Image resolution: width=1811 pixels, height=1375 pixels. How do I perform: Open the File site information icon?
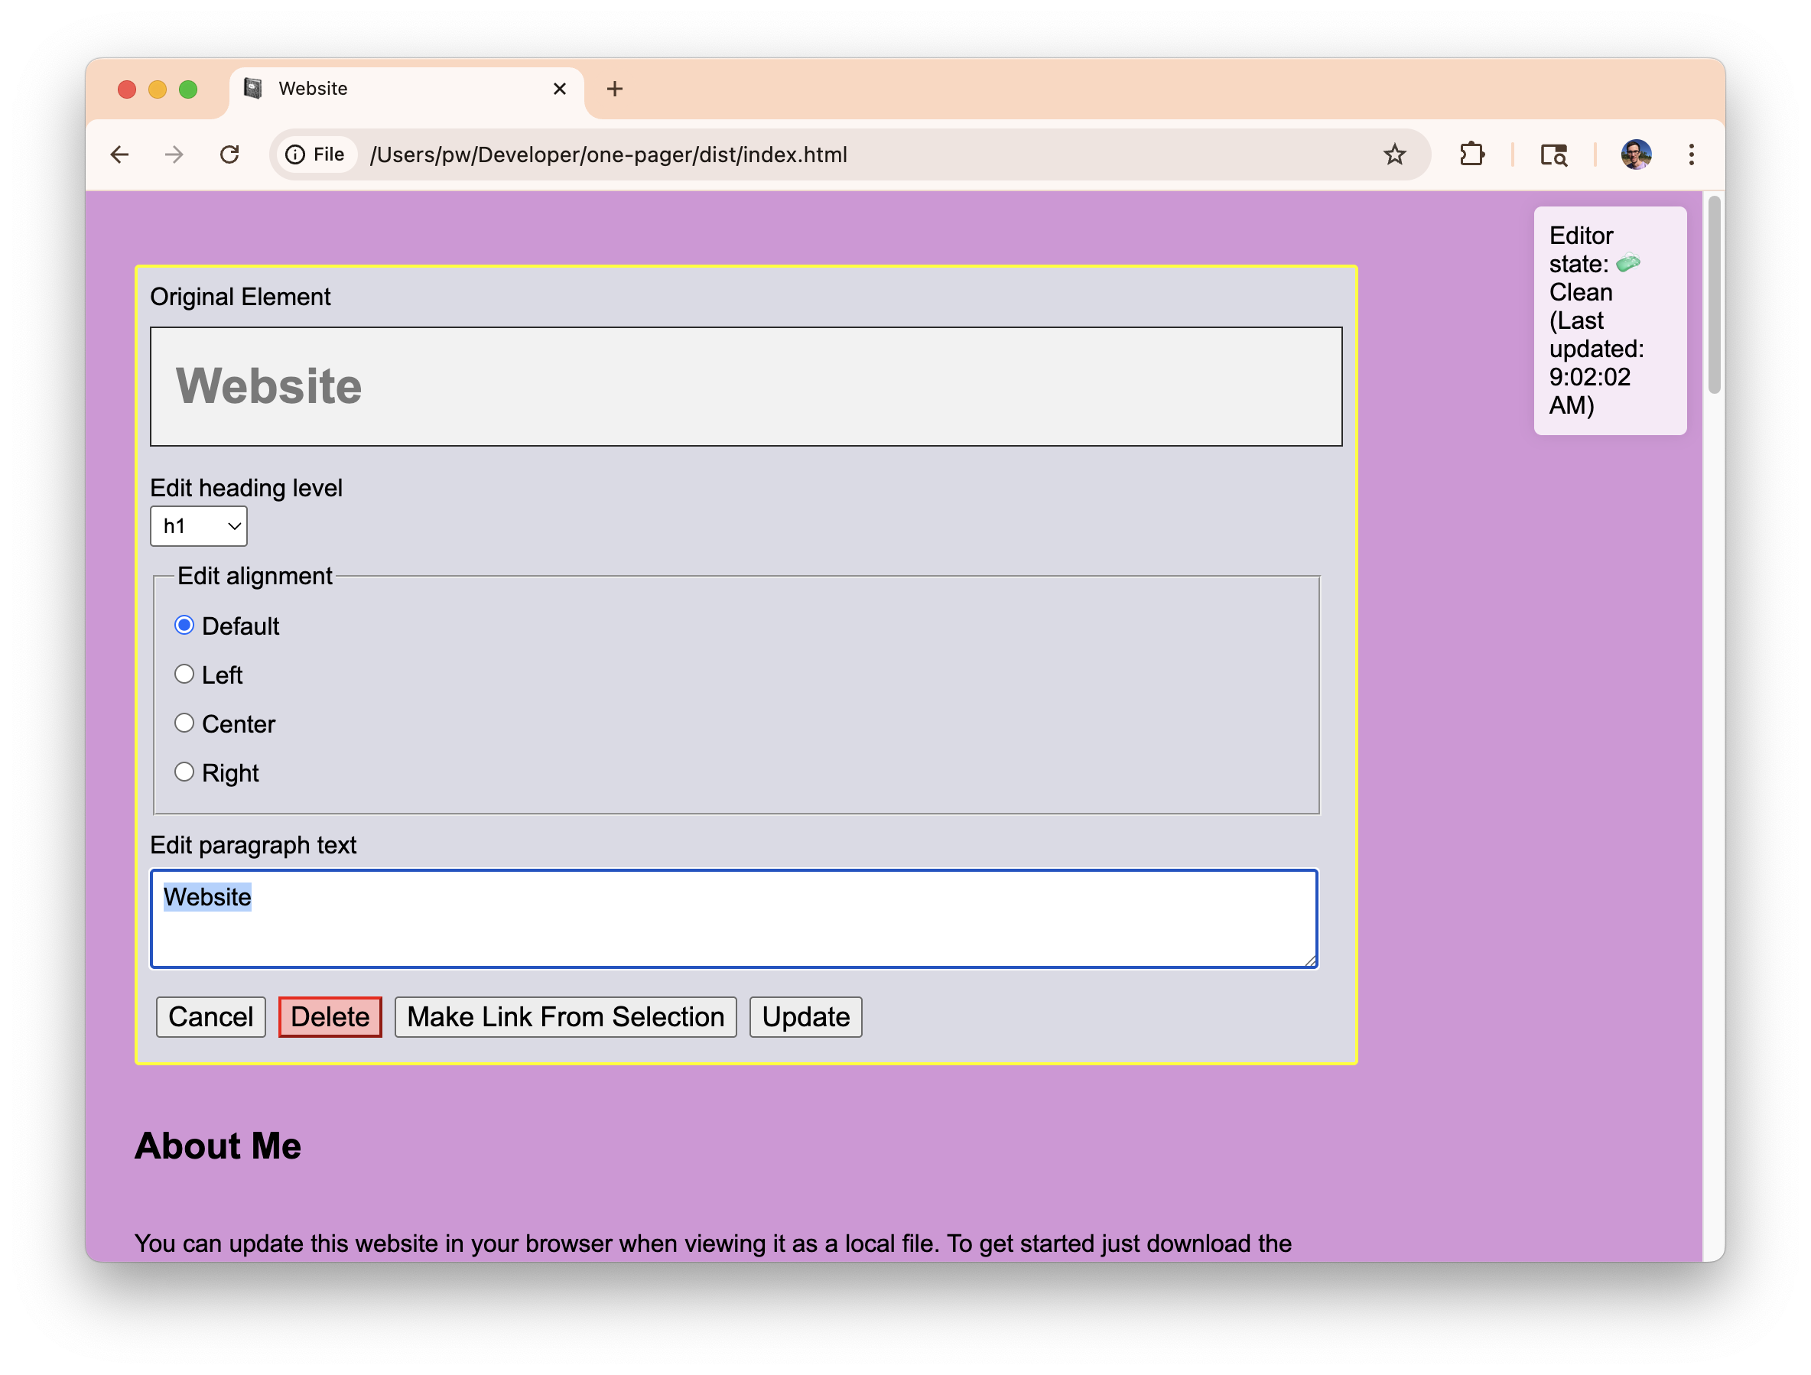(x=295, y=154)
